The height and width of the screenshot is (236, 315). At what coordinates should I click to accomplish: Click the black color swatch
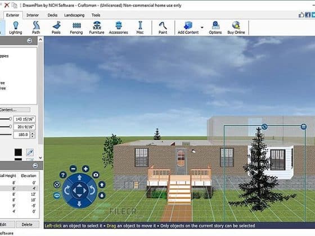click(x=18, y=152)
